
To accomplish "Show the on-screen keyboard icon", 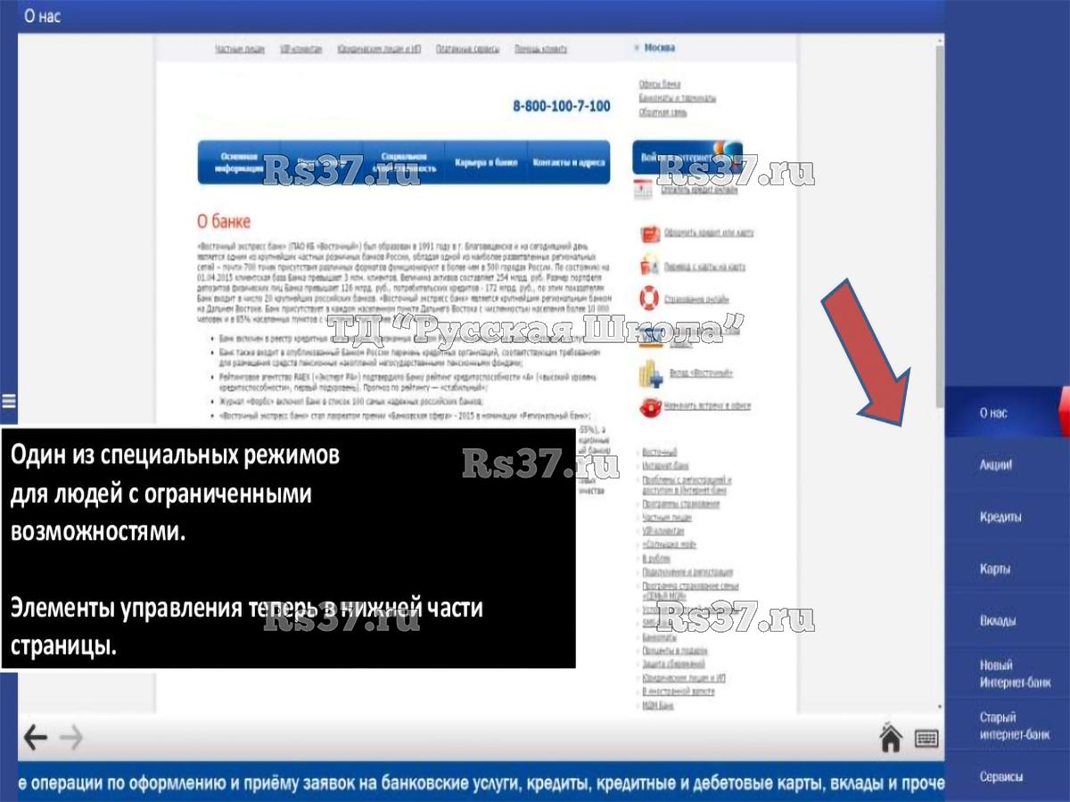I will [x=926, y=739].
